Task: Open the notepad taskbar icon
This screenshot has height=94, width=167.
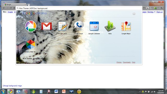Action: (41, 92)
